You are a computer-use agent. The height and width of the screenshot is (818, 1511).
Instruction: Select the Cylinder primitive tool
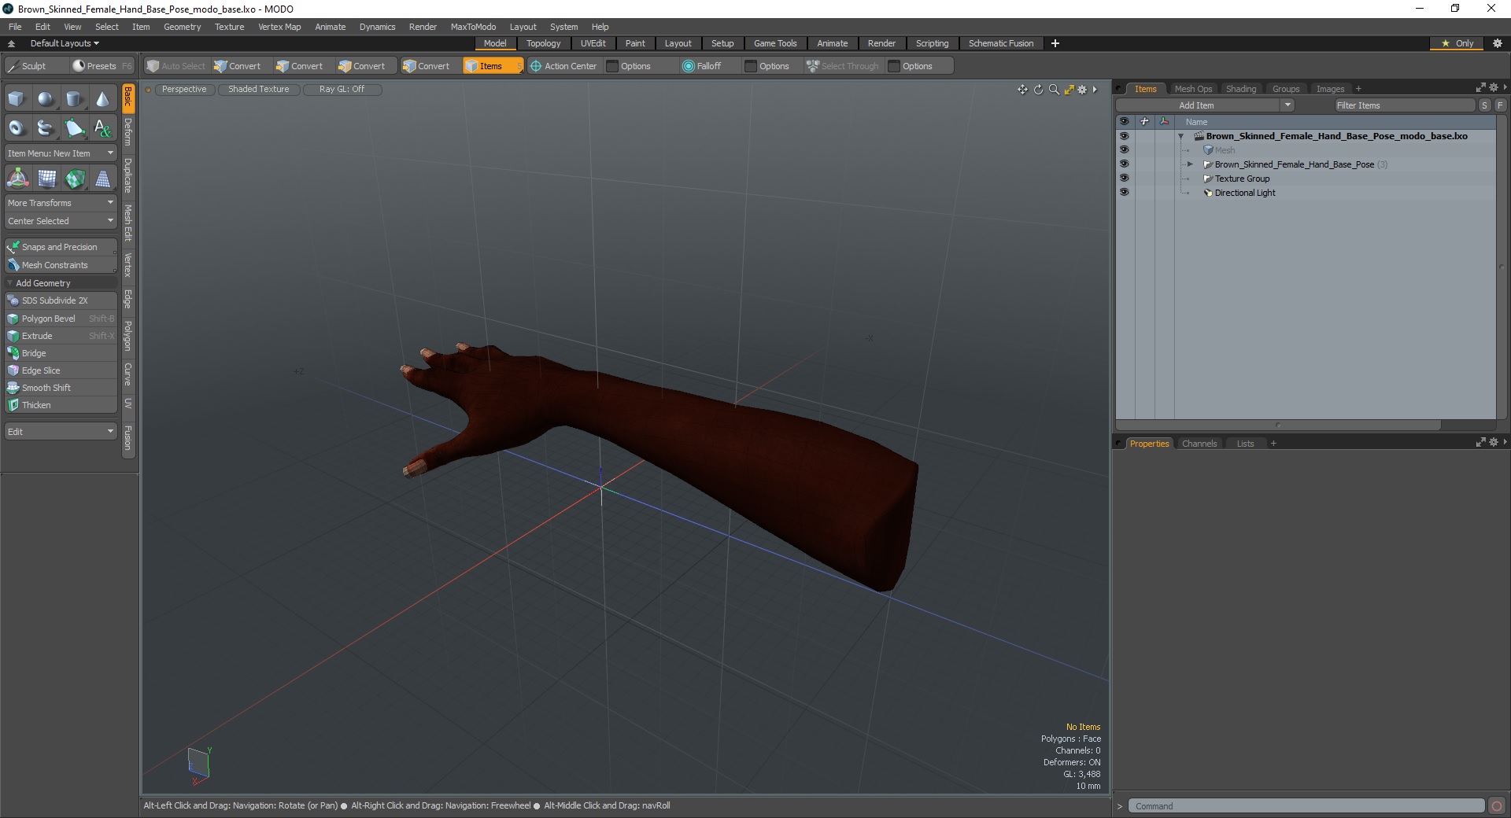coord(74,99)
